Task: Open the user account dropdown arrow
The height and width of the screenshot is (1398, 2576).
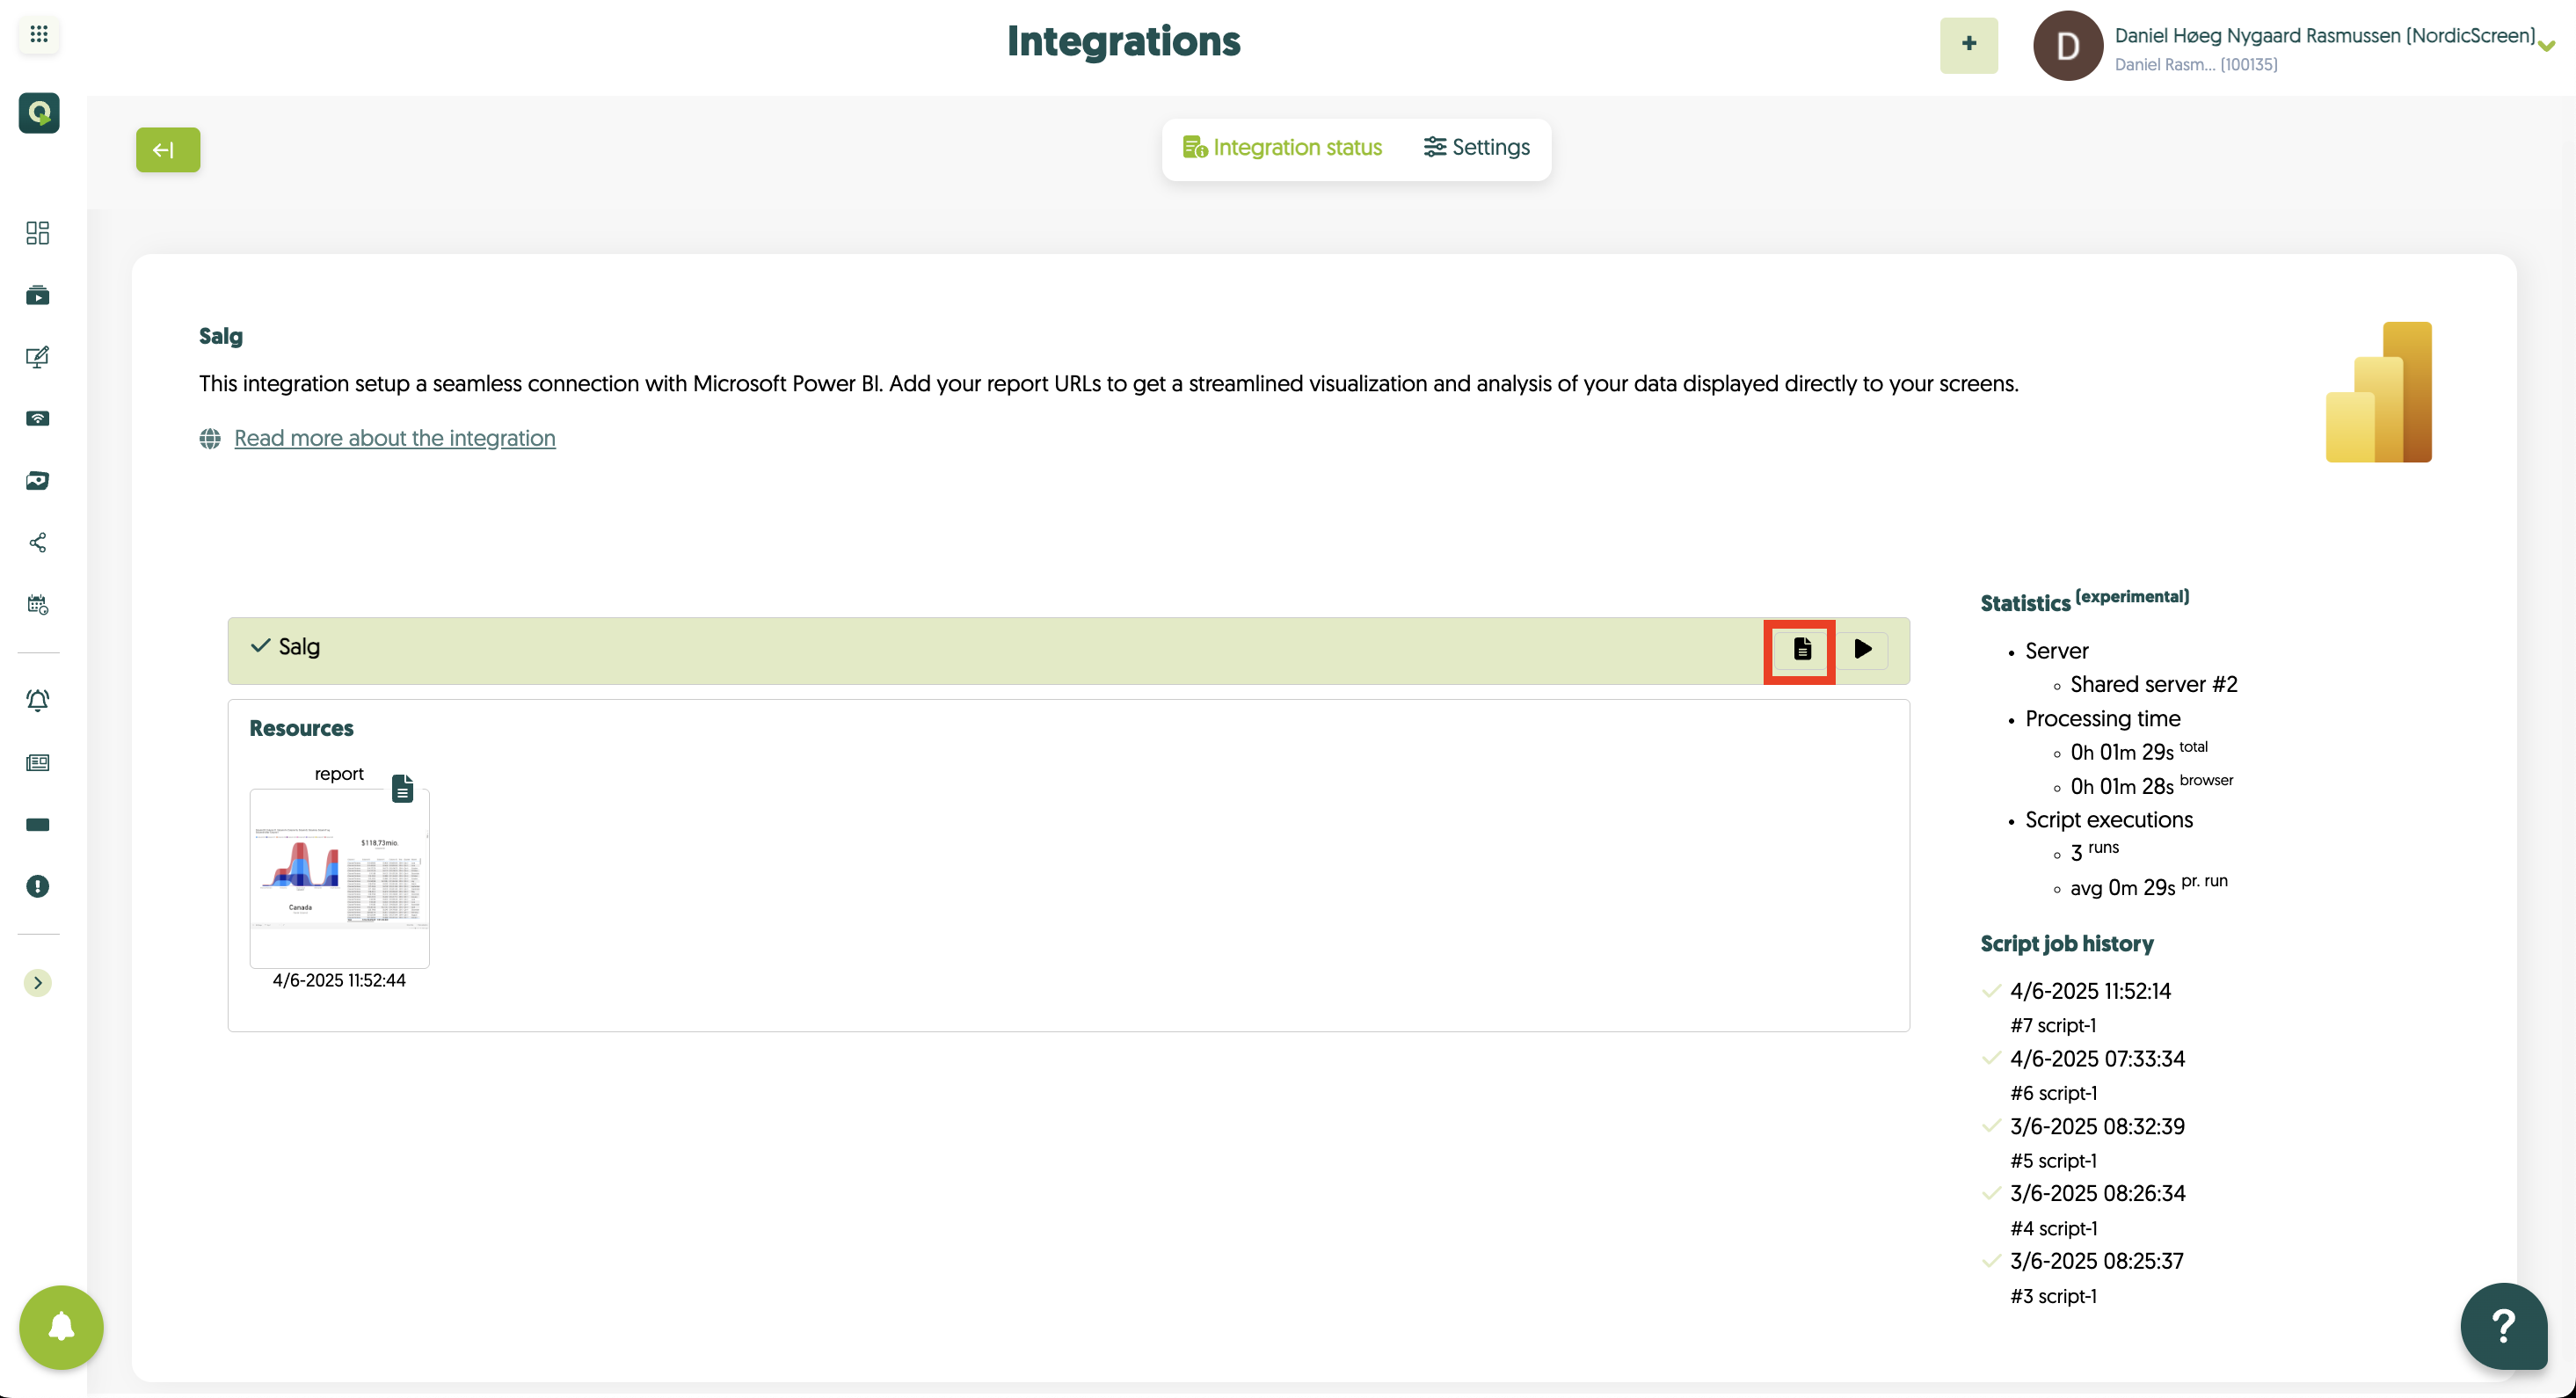Action: 2546,46
